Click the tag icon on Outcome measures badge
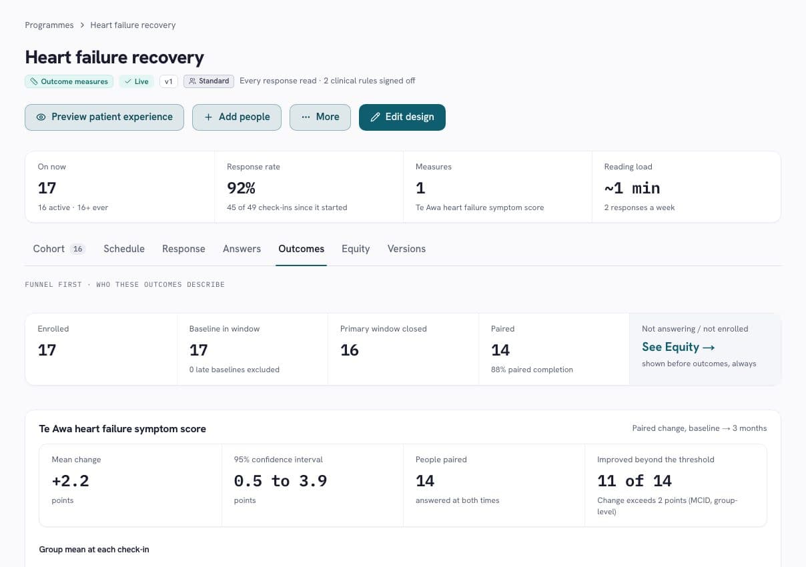The height and width of the screenshot is (567, 806). (34, 81)
